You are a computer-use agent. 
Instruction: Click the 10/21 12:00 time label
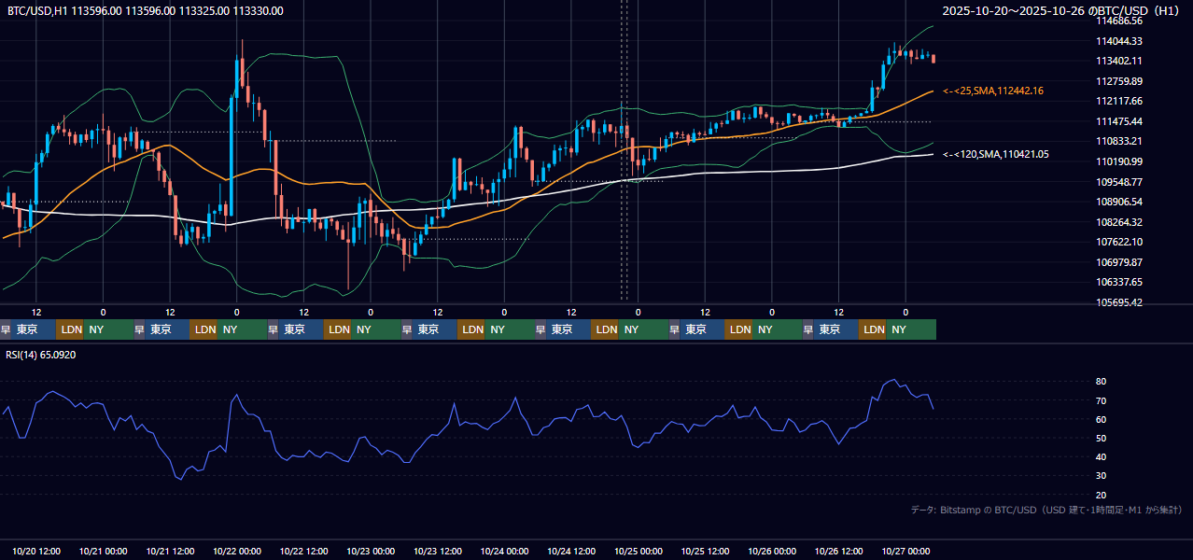tap(170, 551)
